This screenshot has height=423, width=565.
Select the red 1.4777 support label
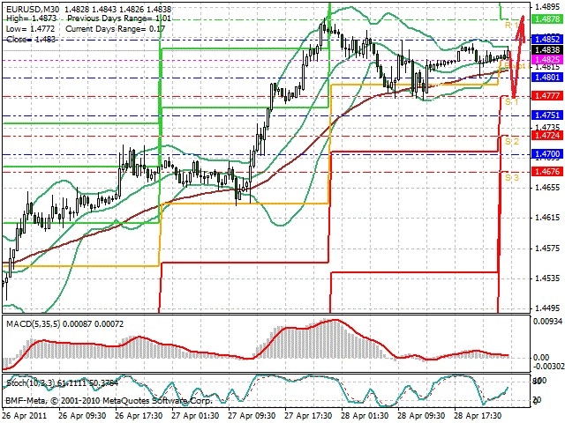[547, 96]
